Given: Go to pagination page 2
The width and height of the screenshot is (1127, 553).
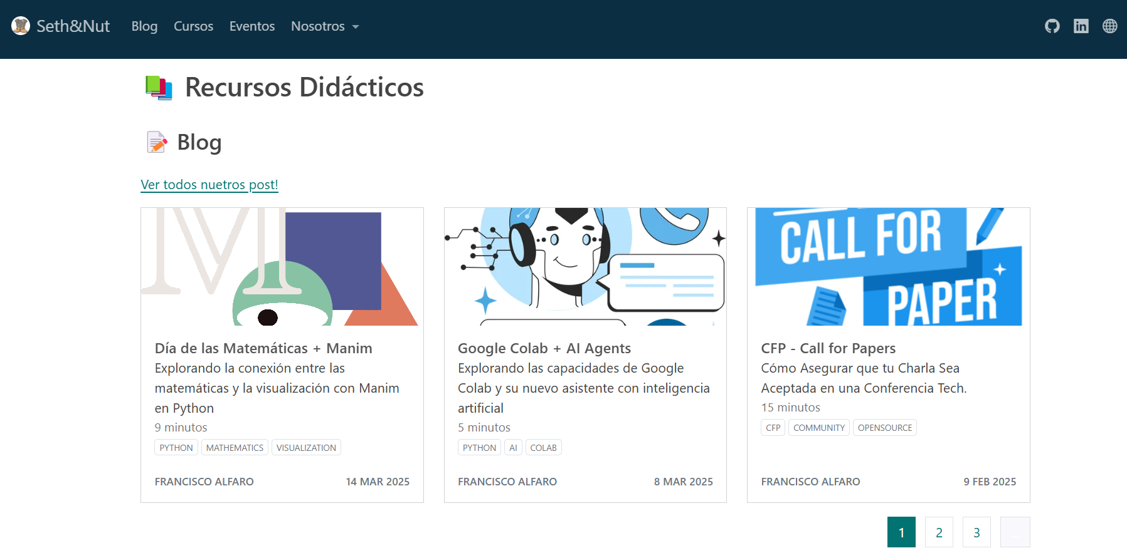Looking at the screenshot, I should pyautogui.click(x=939, y=532).
